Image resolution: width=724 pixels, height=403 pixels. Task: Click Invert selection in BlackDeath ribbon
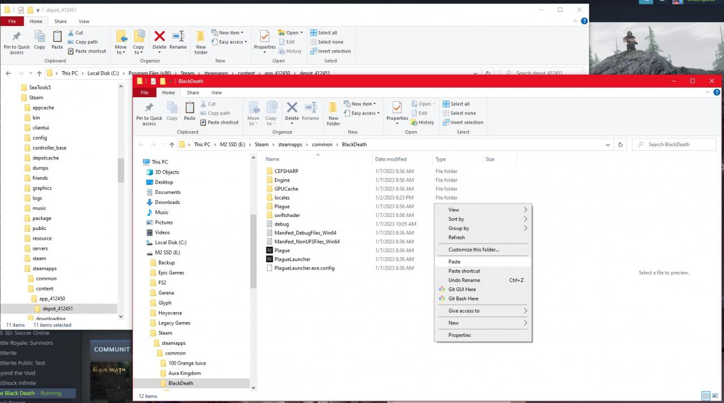pos(463,122)
